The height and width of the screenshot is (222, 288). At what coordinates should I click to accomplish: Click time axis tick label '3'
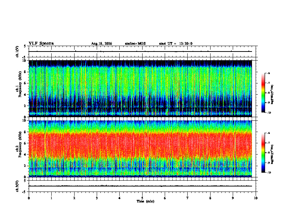tap(97, 198)
